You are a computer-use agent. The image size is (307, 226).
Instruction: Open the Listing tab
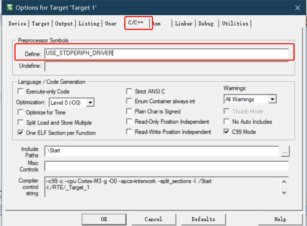point(89,24)
